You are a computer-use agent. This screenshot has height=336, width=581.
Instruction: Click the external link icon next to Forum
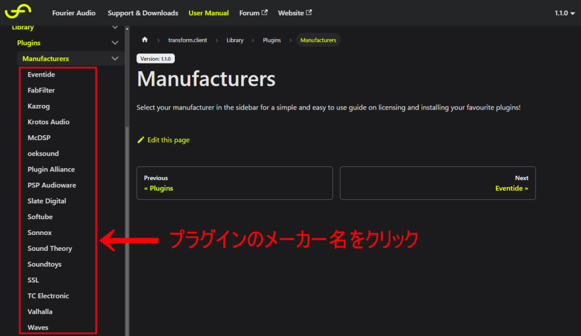coord(264,12)
